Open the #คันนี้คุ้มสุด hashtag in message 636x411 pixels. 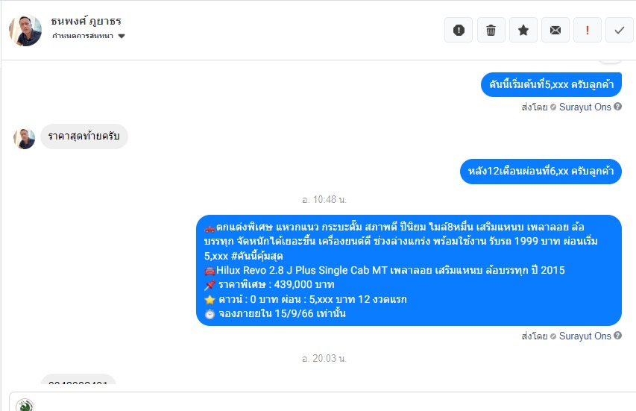click(256, 256)
